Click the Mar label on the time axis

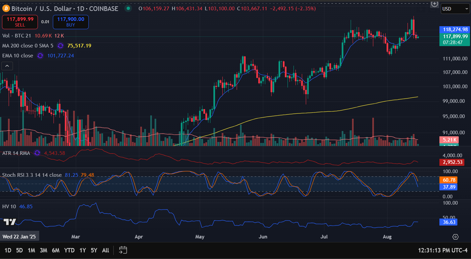point(76,237)
